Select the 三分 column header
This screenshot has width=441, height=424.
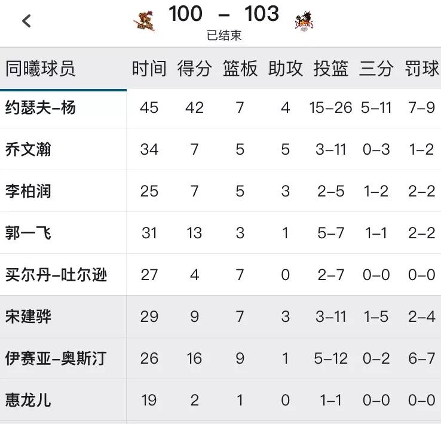tap(376, 68)
